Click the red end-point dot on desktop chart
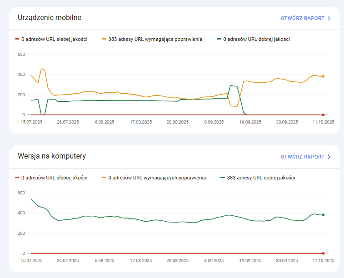Image resolution: width=344 pixels, height=278 pixels. [x=323, y=253]
